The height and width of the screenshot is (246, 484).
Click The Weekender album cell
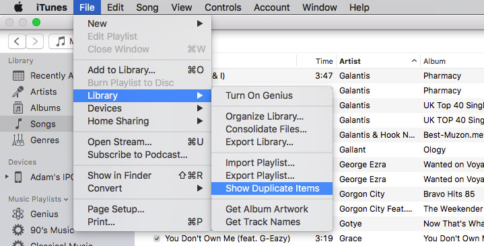[x=453, y=209]
